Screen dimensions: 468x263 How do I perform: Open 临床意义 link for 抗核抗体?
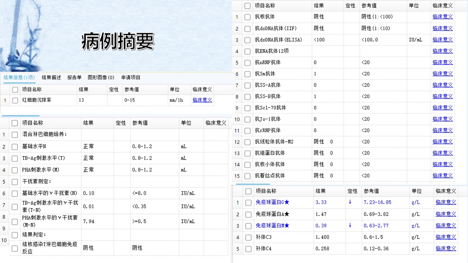[443, 17]
